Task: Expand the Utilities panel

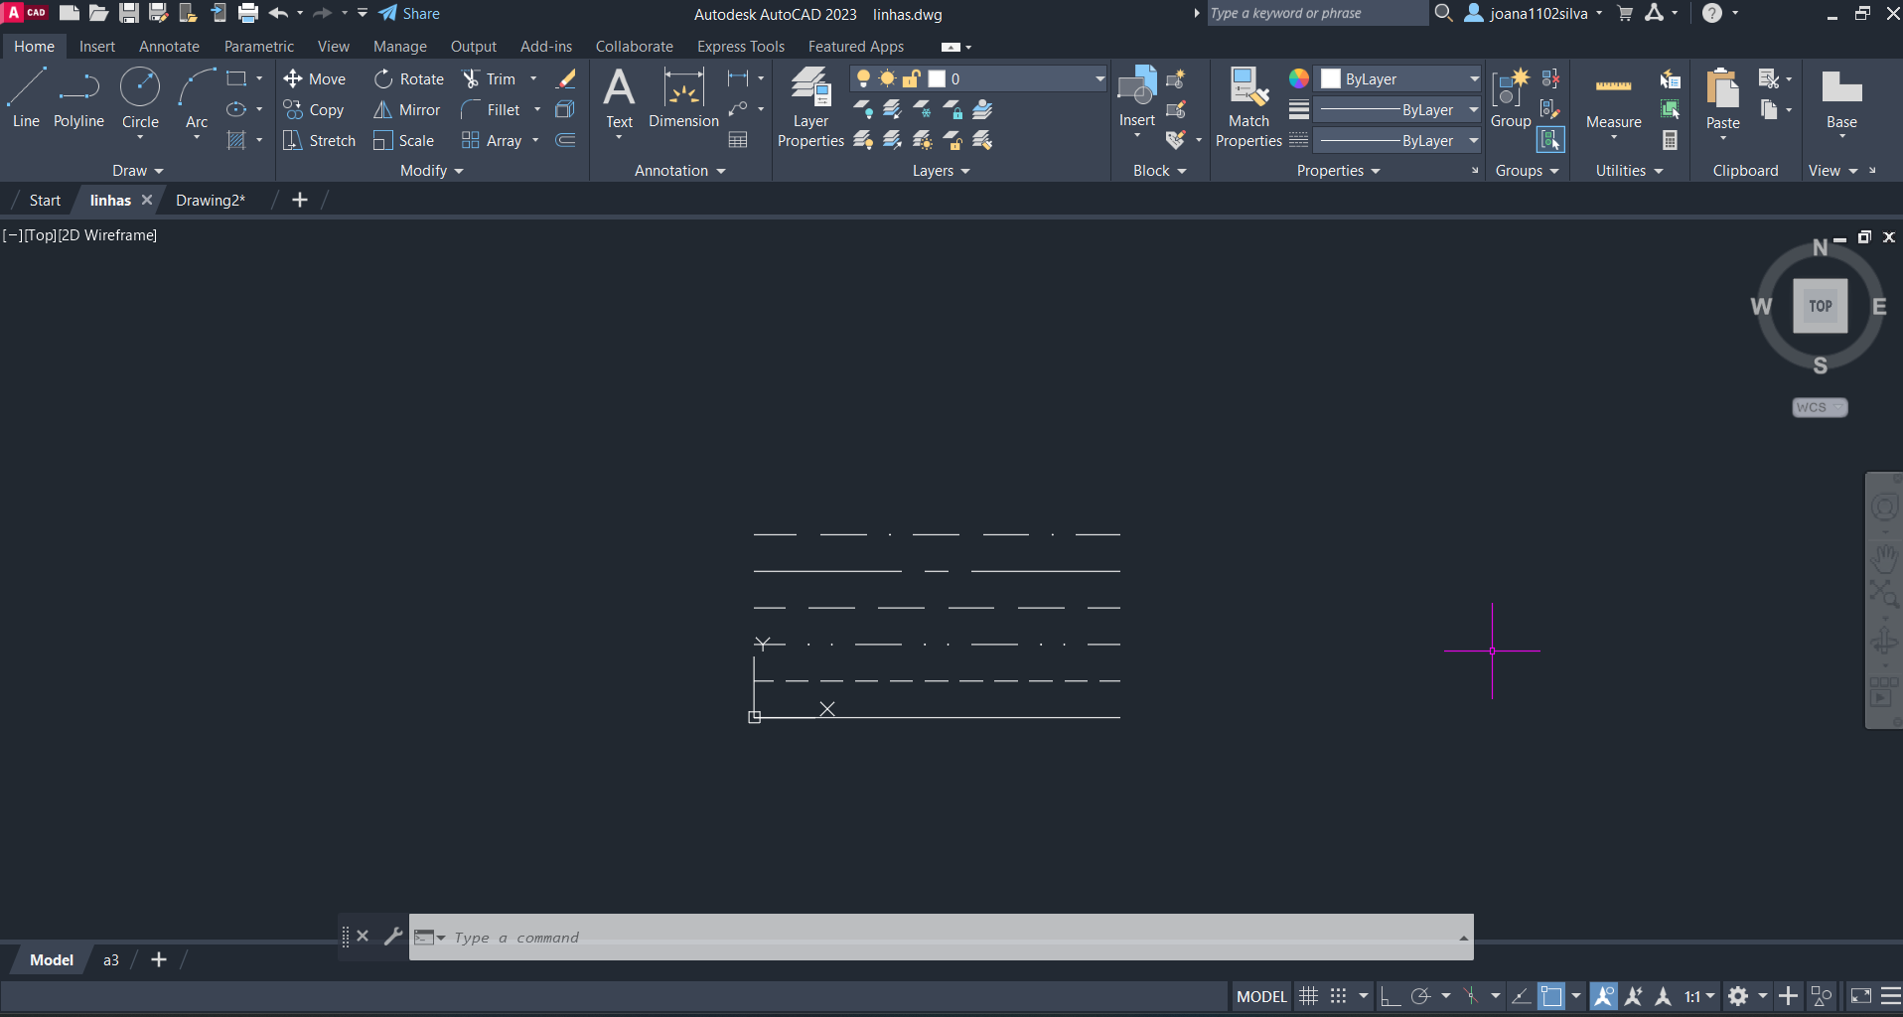Action: point(1629,171)
